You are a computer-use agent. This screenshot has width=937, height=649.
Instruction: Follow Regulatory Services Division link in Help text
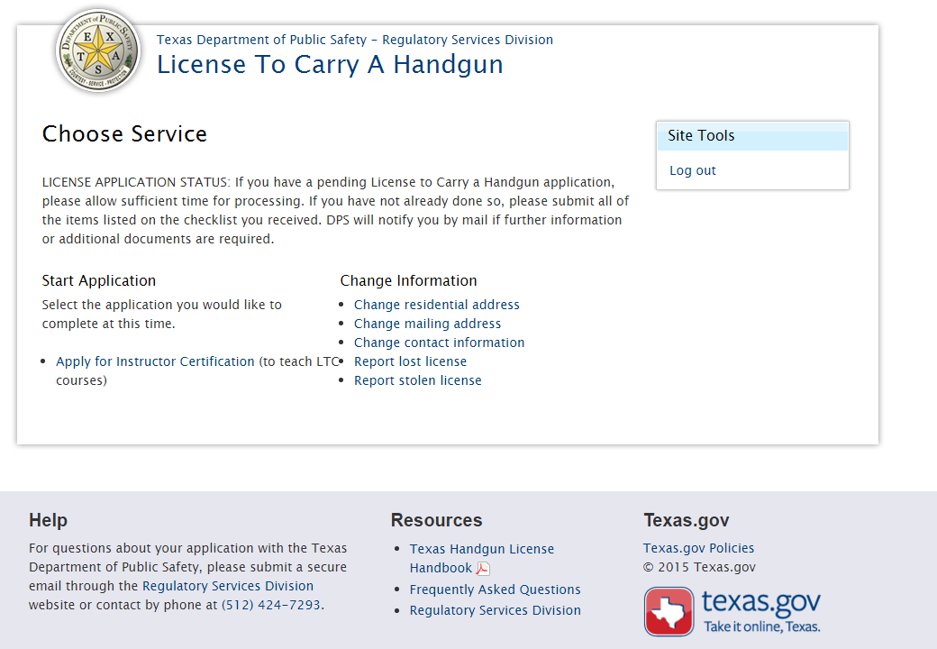[228, 586]
